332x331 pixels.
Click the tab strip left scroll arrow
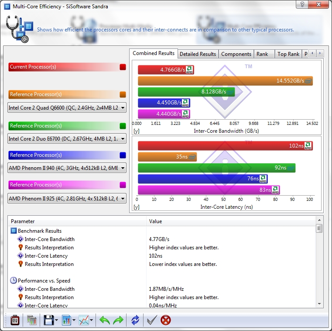(x=312, y=53)
